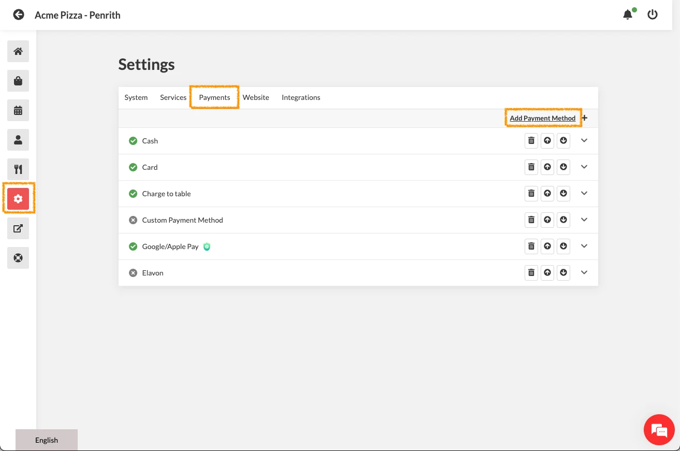This screenshot has width=680, height=451.
Task: Open the Home dashboard sidebar icon
Action: [x=18, y=51]
